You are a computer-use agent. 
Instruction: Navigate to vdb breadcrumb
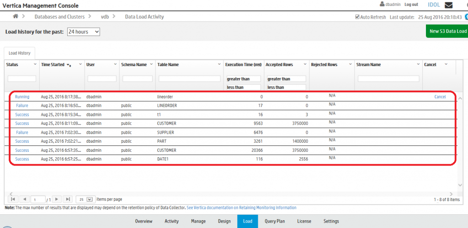105,17
